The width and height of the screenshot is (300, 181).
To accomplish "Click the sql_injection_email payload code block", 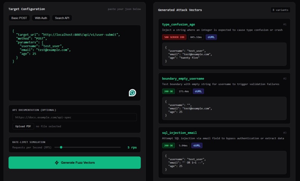I will click(224, 163).
